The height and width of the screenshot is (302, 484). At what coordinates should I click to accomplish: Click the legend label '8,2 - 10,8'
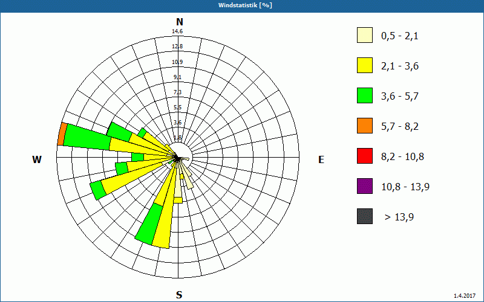pyautogui.click(x=402, y=157)
